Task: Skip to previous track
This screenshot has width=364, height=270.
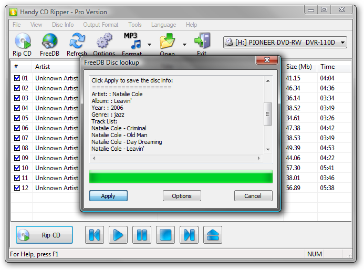Action: tap(95, 235)
